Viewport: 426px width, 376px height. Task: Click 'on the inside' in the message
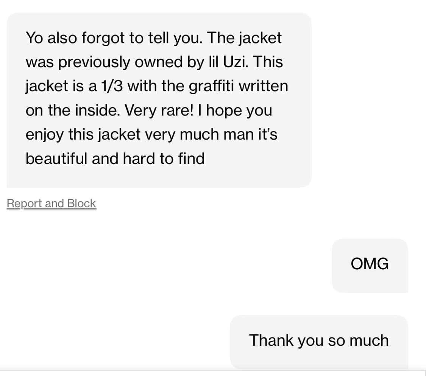click(x=72, y=110)
